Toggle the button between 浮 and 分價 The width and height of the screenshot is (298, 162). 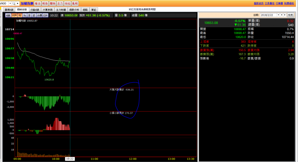pos(34,15)
